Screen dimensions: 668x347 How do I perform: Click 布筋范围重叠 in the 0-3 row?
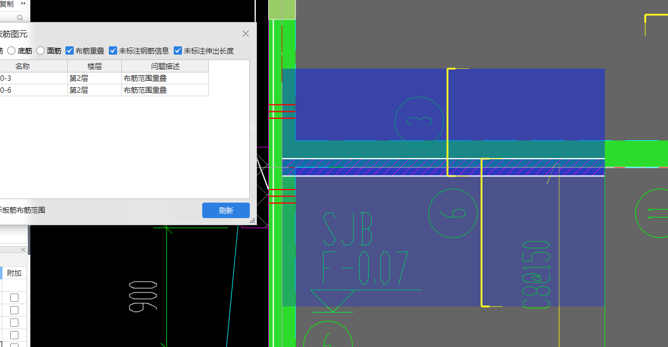[x=165, y=78]
